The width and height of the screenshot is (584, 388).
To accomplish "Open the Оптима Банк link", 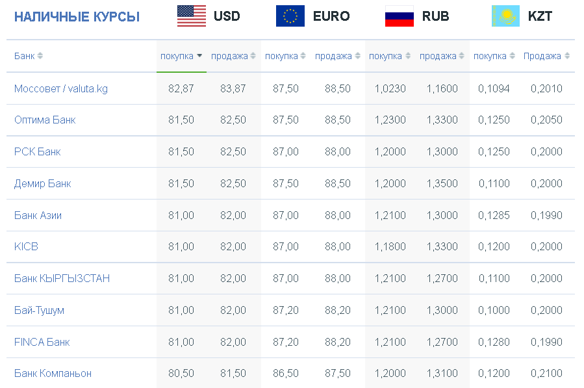I will pyautogui.click(x=45, y=120).
